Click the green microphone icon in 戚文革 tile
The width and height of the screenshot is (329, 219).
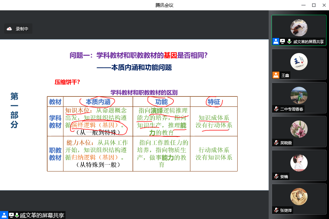click(289, 42)
